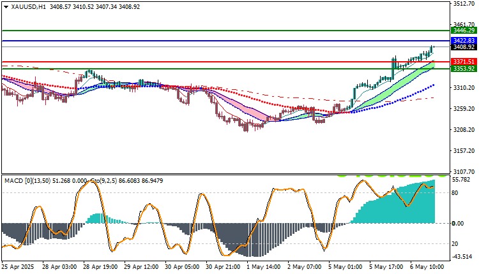Click the 2 May 07:00 time label
The height and width of the screenshot is (274, 479).
coord(305,267)
